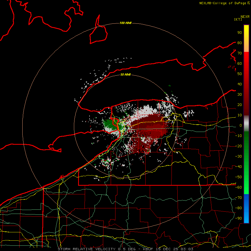Click the 90 knot value on the scale
Viewport: 251px width, 251px height.
240,33
